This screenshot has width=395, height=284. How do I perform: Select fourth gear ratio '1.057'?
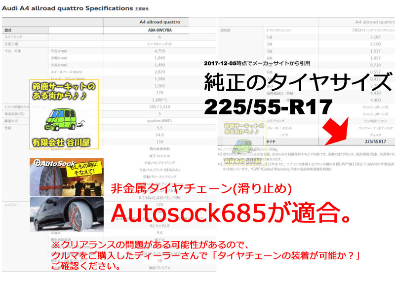point(375,58)
